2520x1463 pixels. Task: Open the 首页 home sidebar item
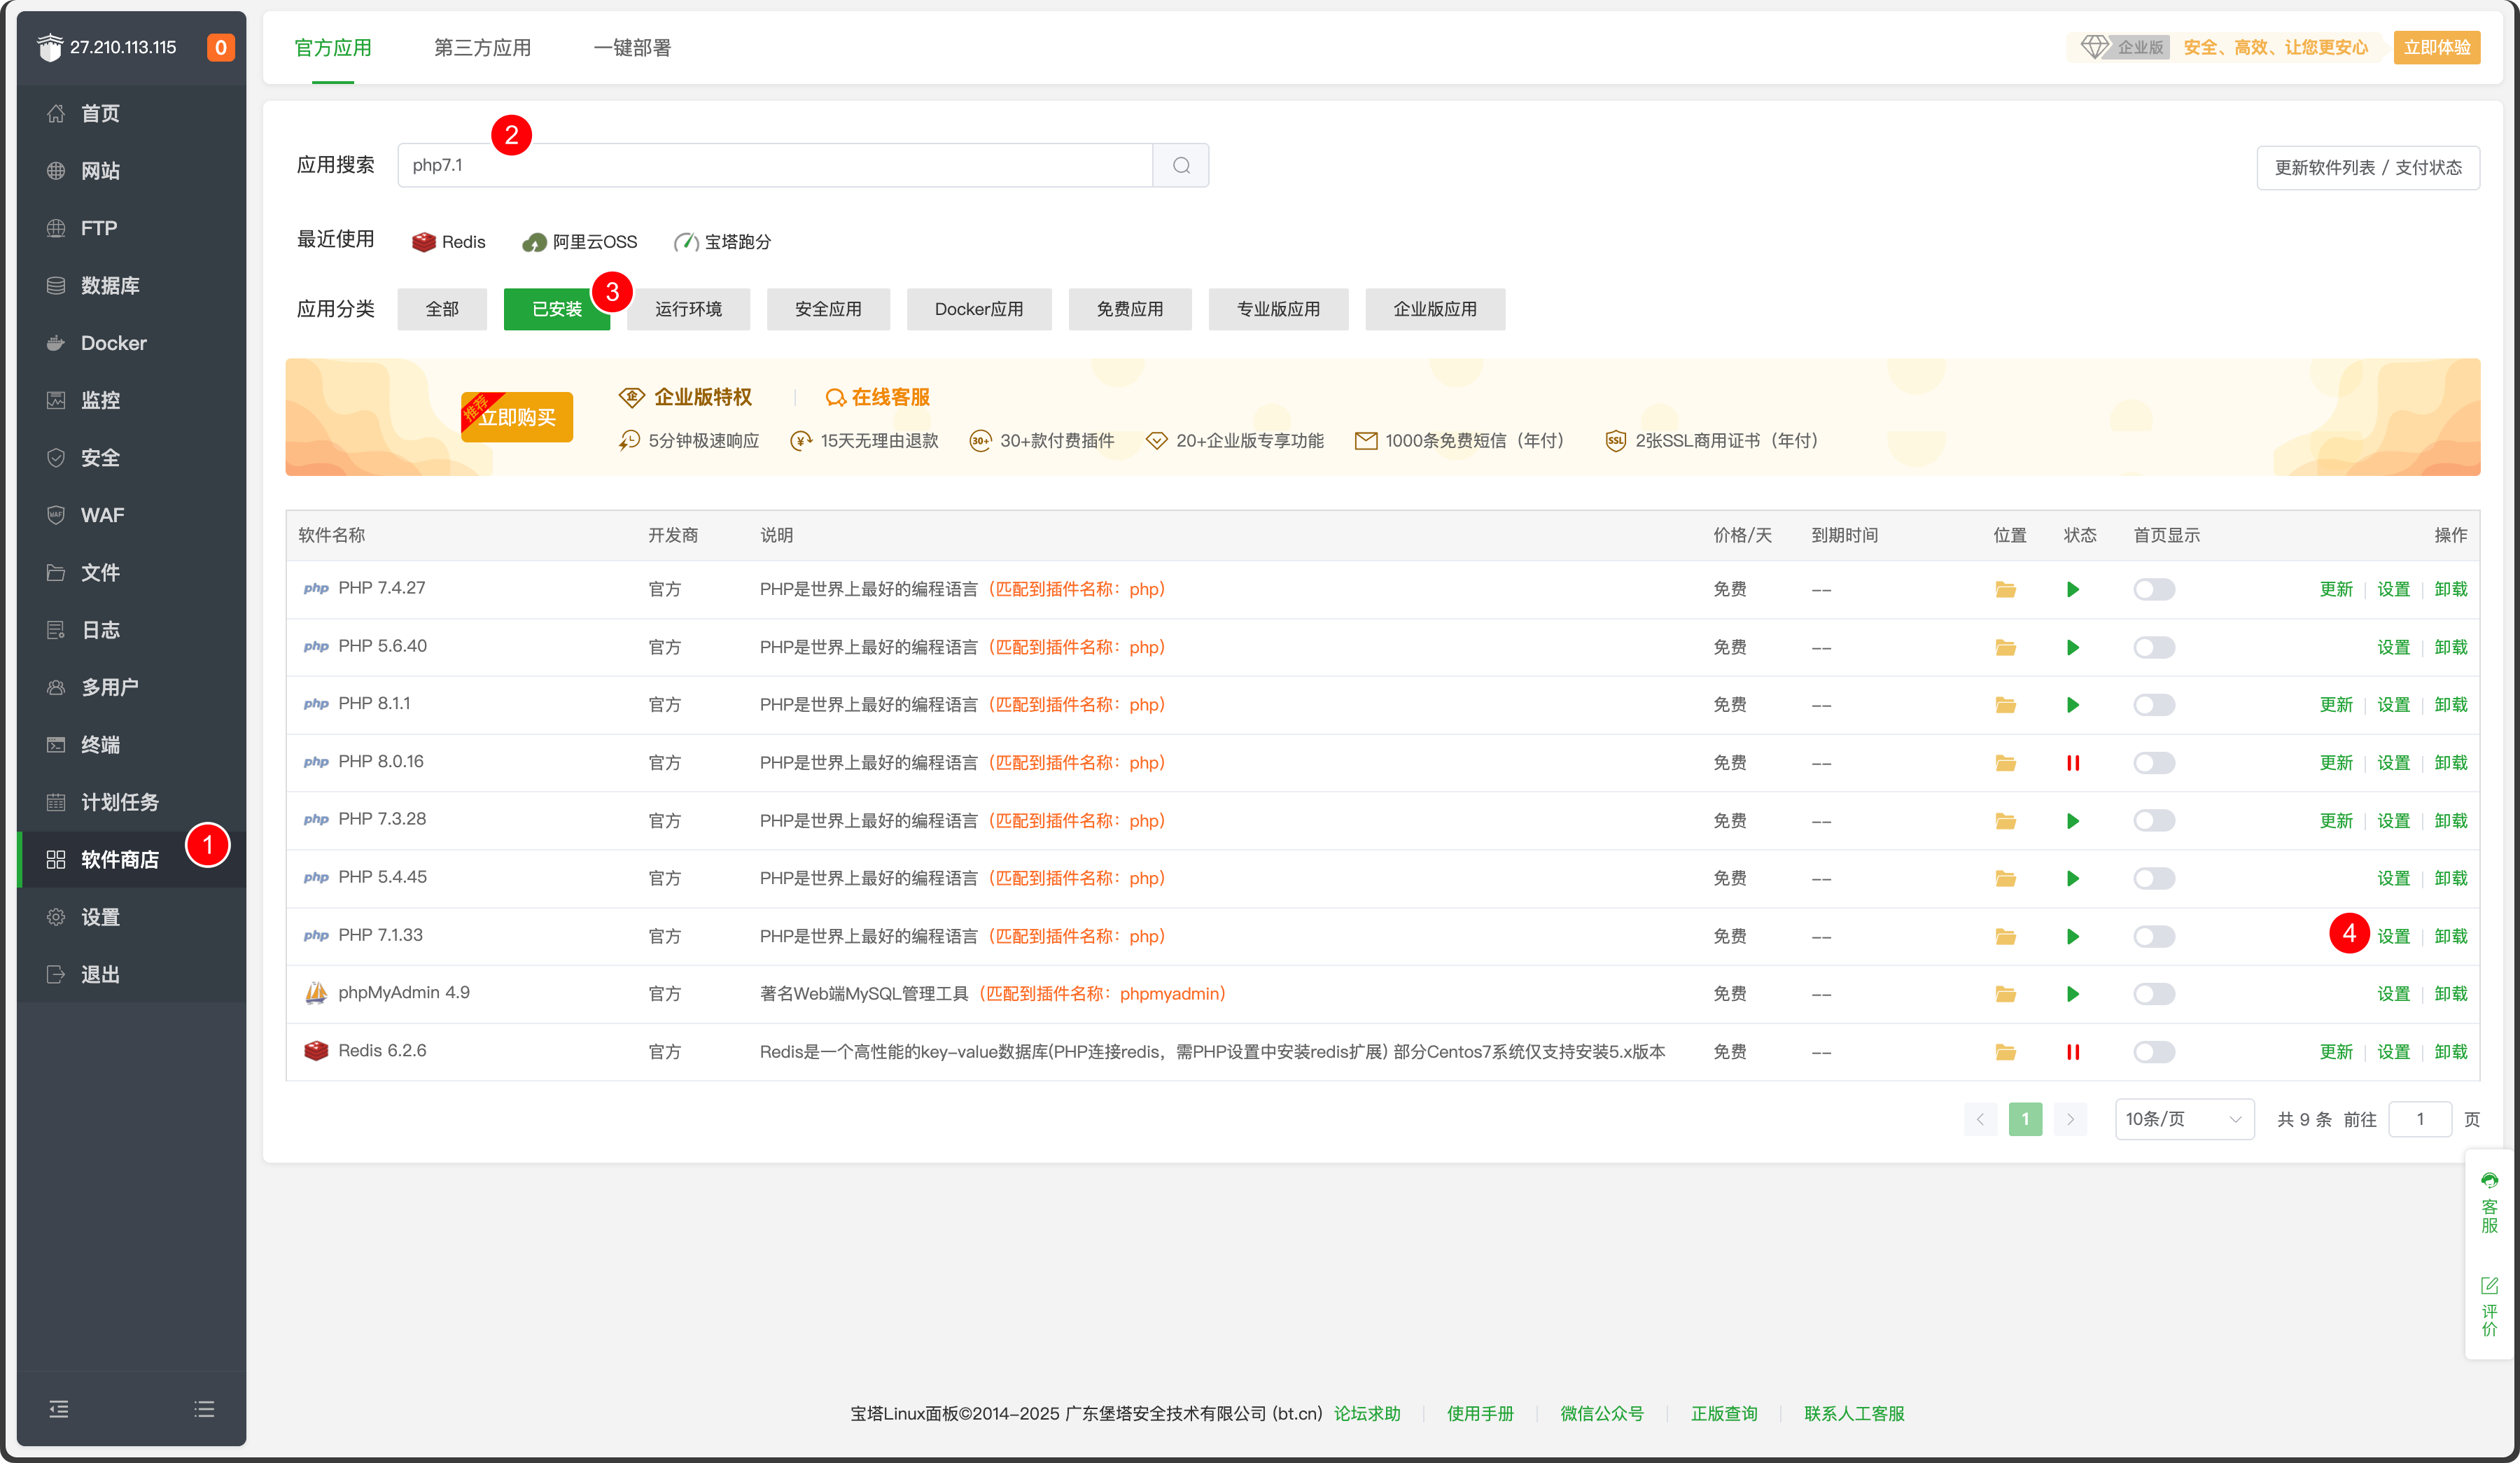point(131,113)
